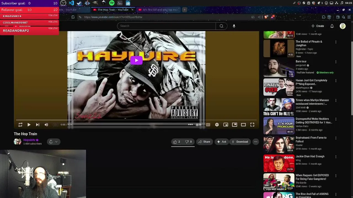
Task: Enter fullscreen mode
Action: 252,125
